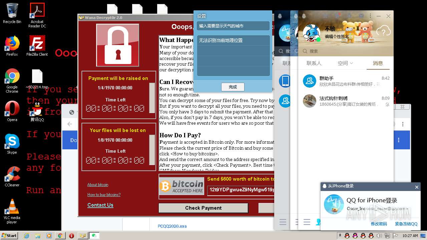Click 编辑个性签名 signature text in QQ

coord(337,37)
